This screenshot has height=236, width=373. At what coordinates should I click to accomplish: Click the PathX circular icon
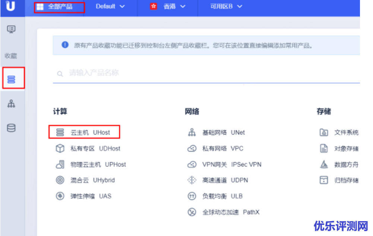(x=192, y=212)
